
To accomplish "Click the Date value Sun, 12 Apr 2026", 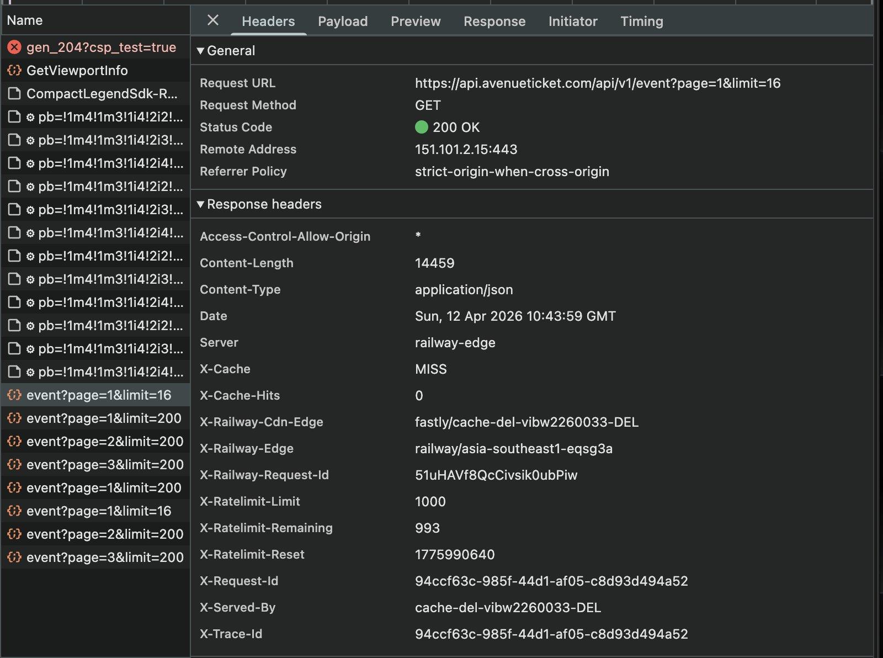I will point(515,316).
